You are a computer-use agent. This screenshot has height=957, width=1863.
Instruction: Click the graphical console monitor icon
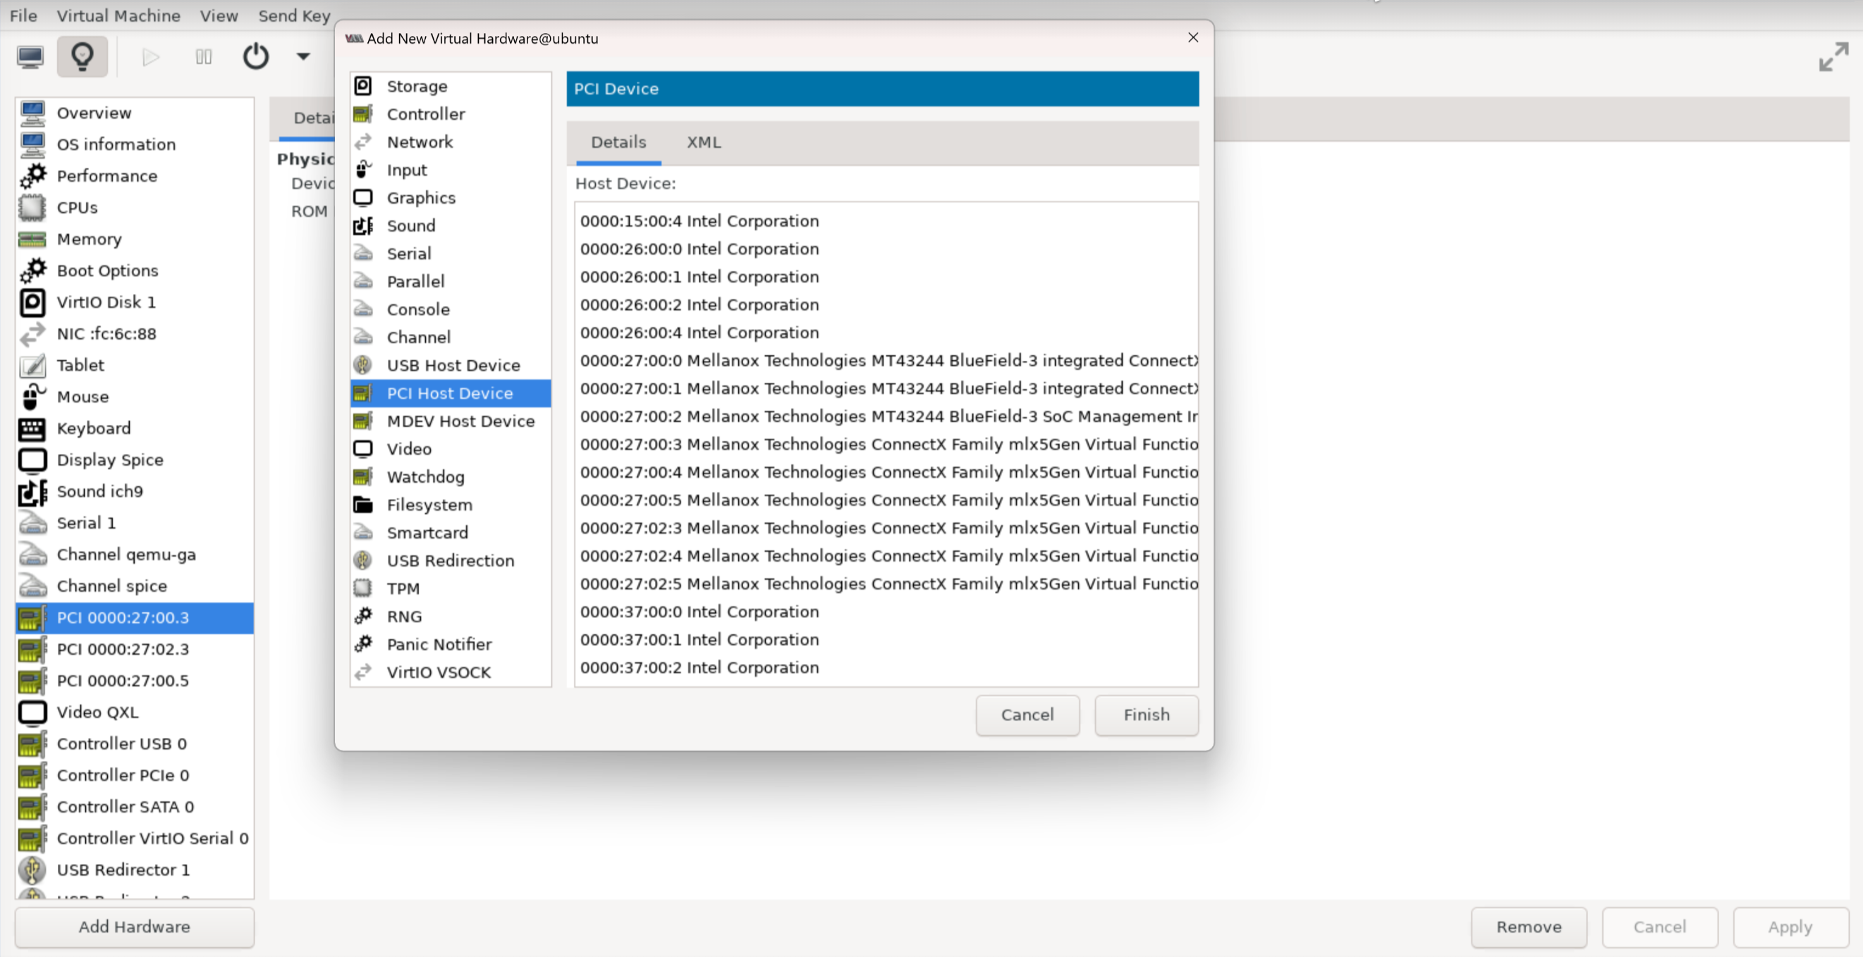30,56
